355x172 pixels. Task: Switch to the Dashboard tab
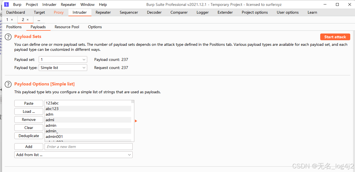coord(16,12)
